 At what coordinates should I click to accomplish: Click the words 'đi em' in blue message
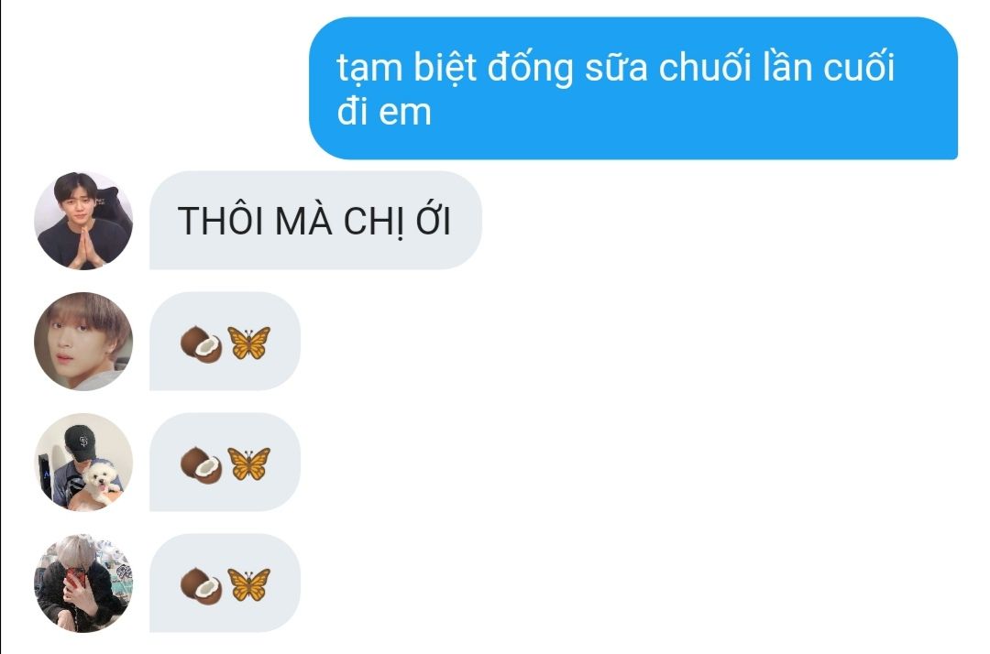(384, 111)
